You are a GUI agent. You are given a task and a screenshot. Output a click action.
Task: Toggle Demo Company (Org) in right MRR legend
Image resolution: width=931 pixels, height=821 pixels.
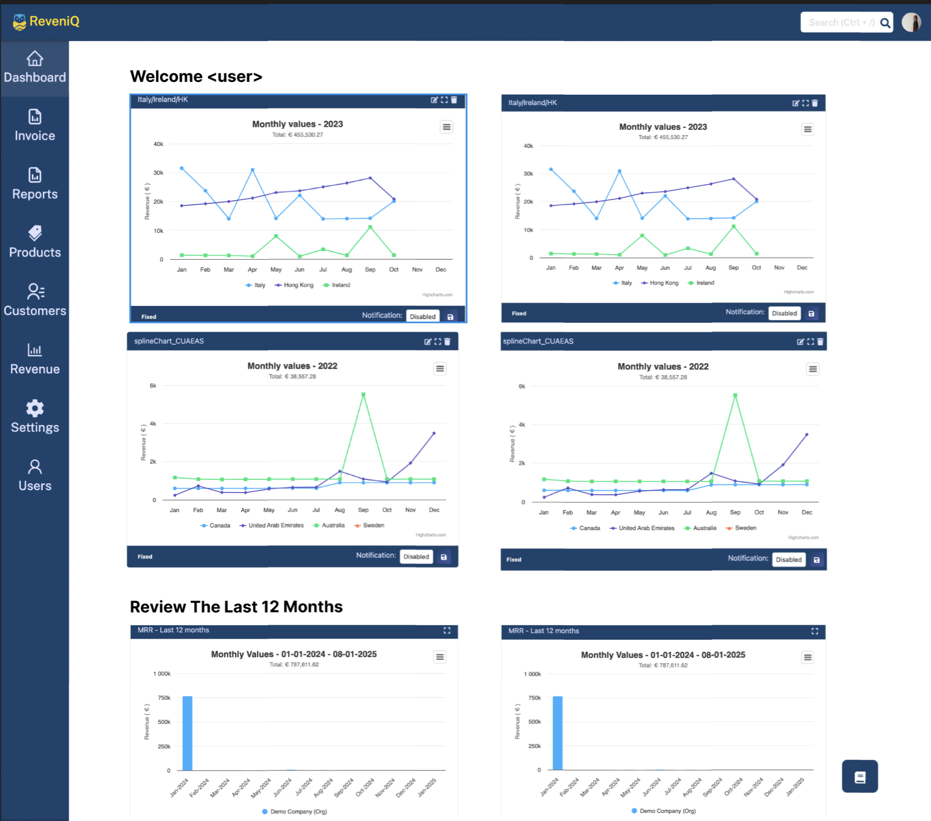pos(664,811)
